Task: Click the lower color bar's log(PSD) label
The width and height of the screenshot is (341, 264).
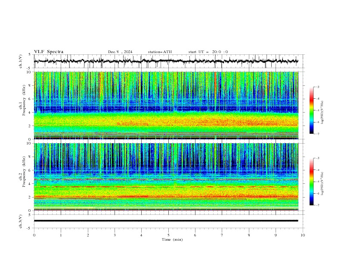Action: tap(322, 184)
